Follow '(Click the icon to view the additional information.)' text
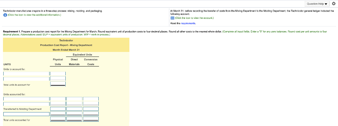Screen dimensions: 338x126 pyautogui.click(x=34, y=15)
